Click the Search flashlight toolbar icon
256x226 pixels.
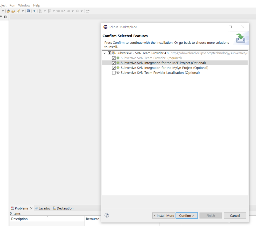(18, 11)
